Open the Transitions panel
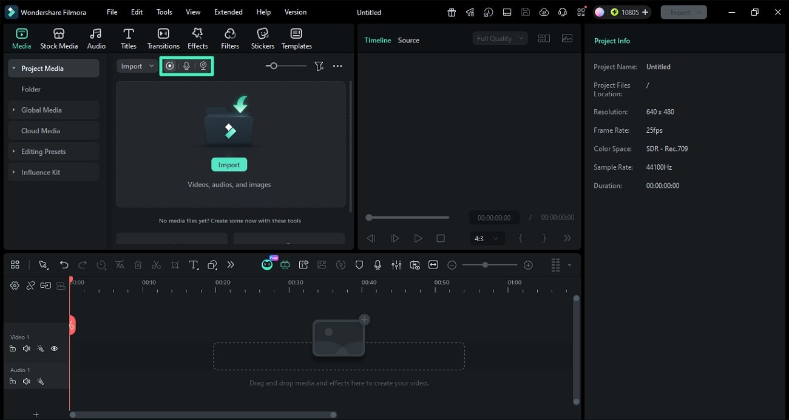This screenshot has width=789, height=420. coord(163,39)
